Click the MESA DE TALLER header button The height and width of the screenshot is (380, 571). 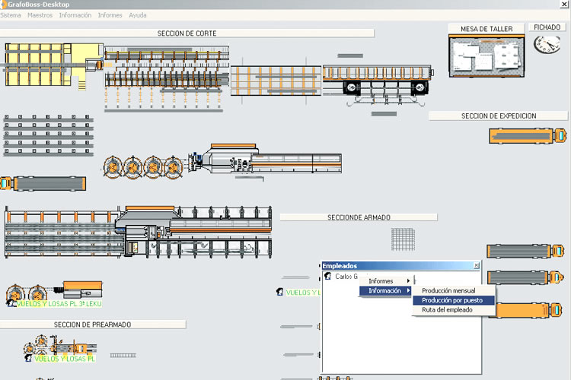[486, 29]
